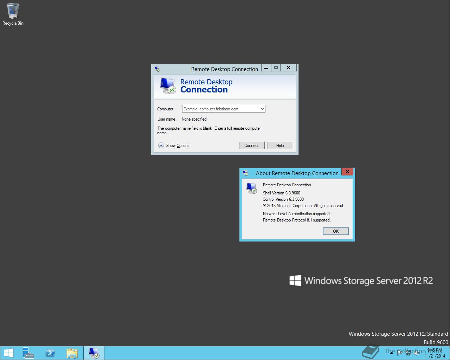Click the 'Shell Version 6.3.9600' text
This screenshot has width=450, height=360.
(x=282, y=193)
